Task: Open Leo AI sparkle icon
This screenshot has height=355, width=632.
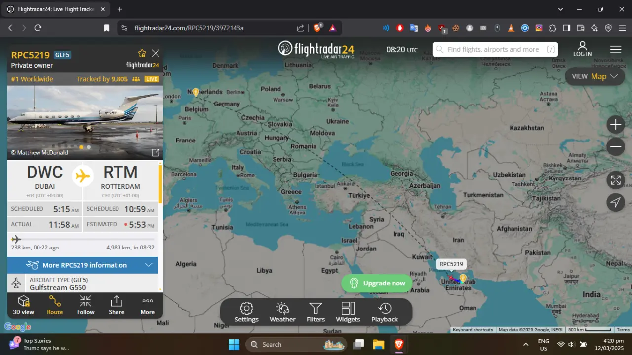Action: (x=594, y=28)
